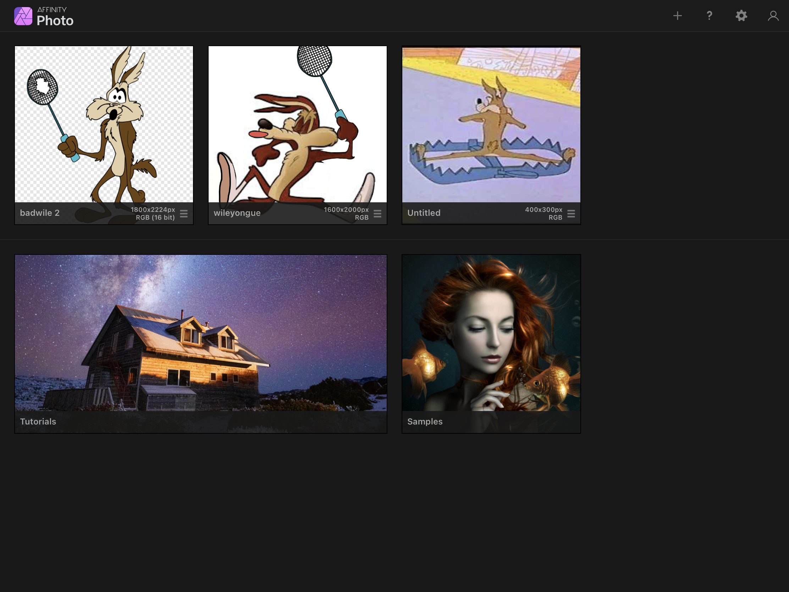This screenshot has width=789, height=592.
Task: Click the badwile 2 name label
Action: pyautogui.click(x=40, y=213)
